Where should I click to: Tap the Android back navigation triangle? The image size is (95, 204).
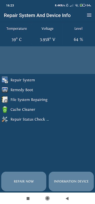tap(67, 198)
